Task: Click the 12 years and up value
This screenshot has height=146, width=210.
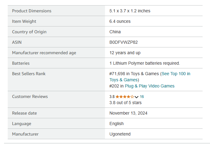Action: coord(125,53)
